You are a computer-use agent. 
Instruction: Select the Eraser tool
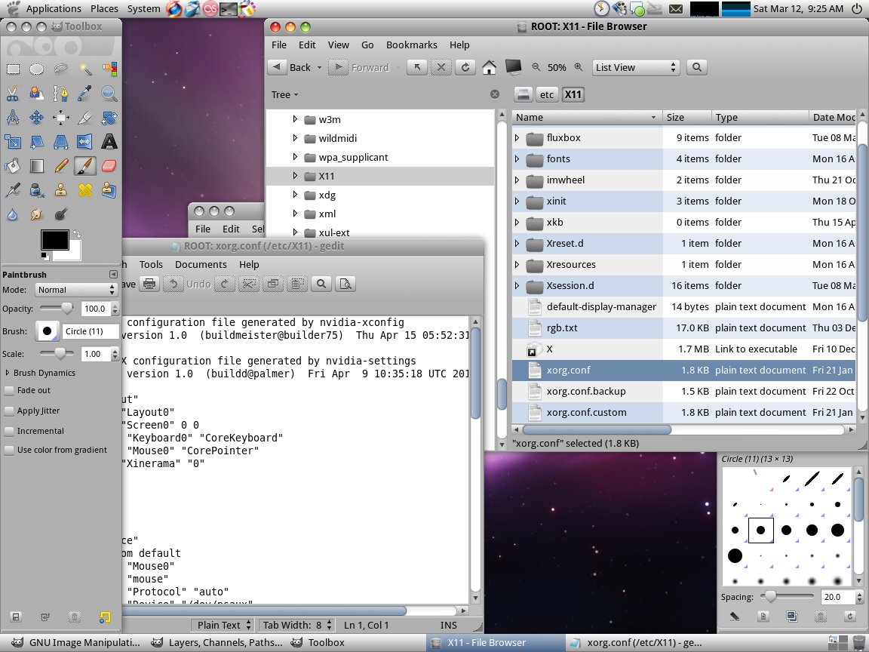pyautogui.click(x=109, y=166)
